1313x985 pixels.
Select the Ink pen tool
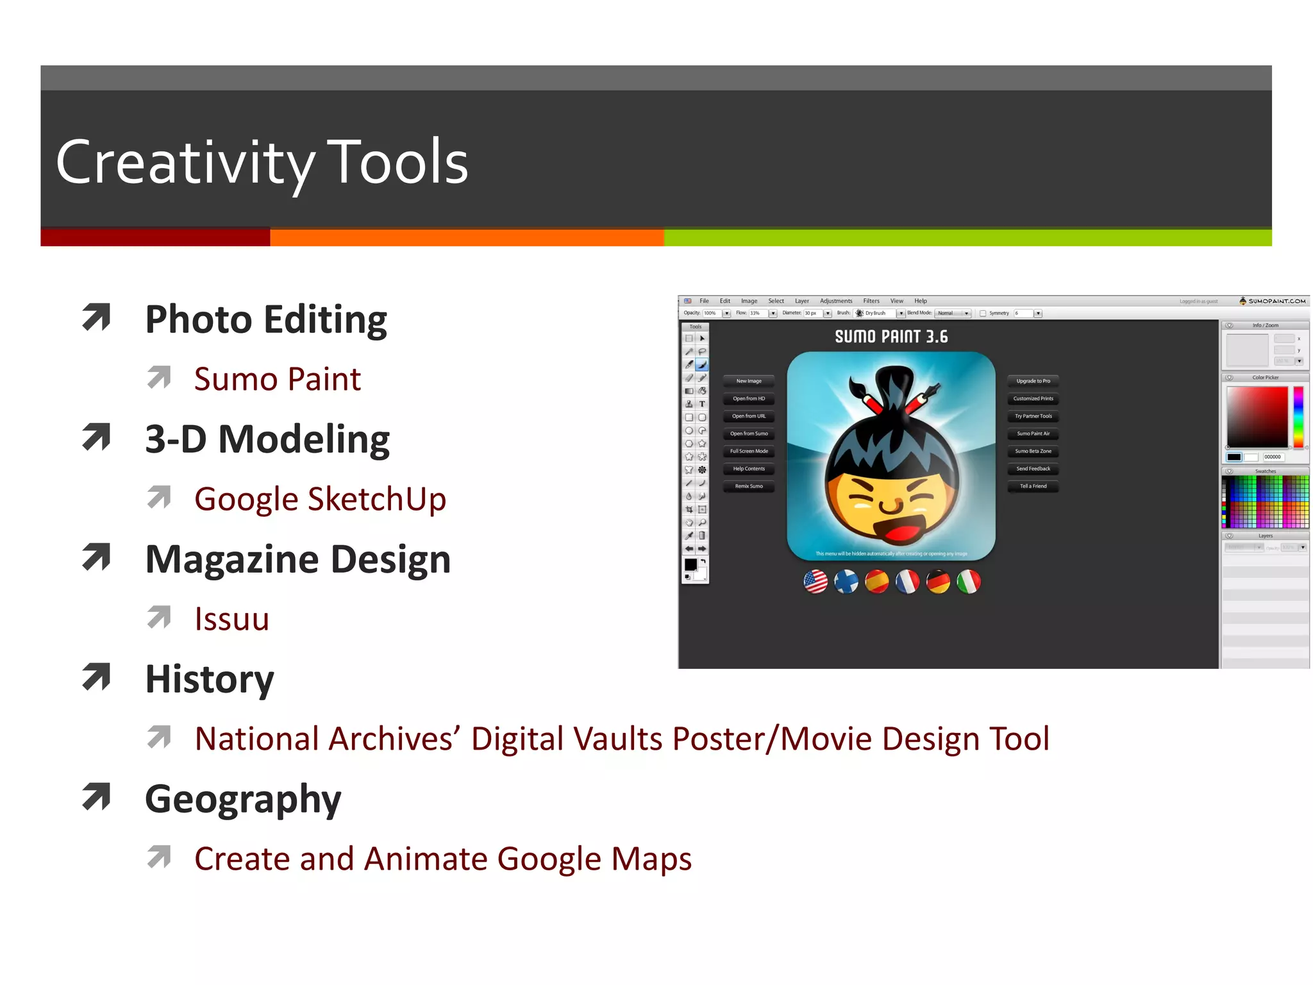point(689,364)
